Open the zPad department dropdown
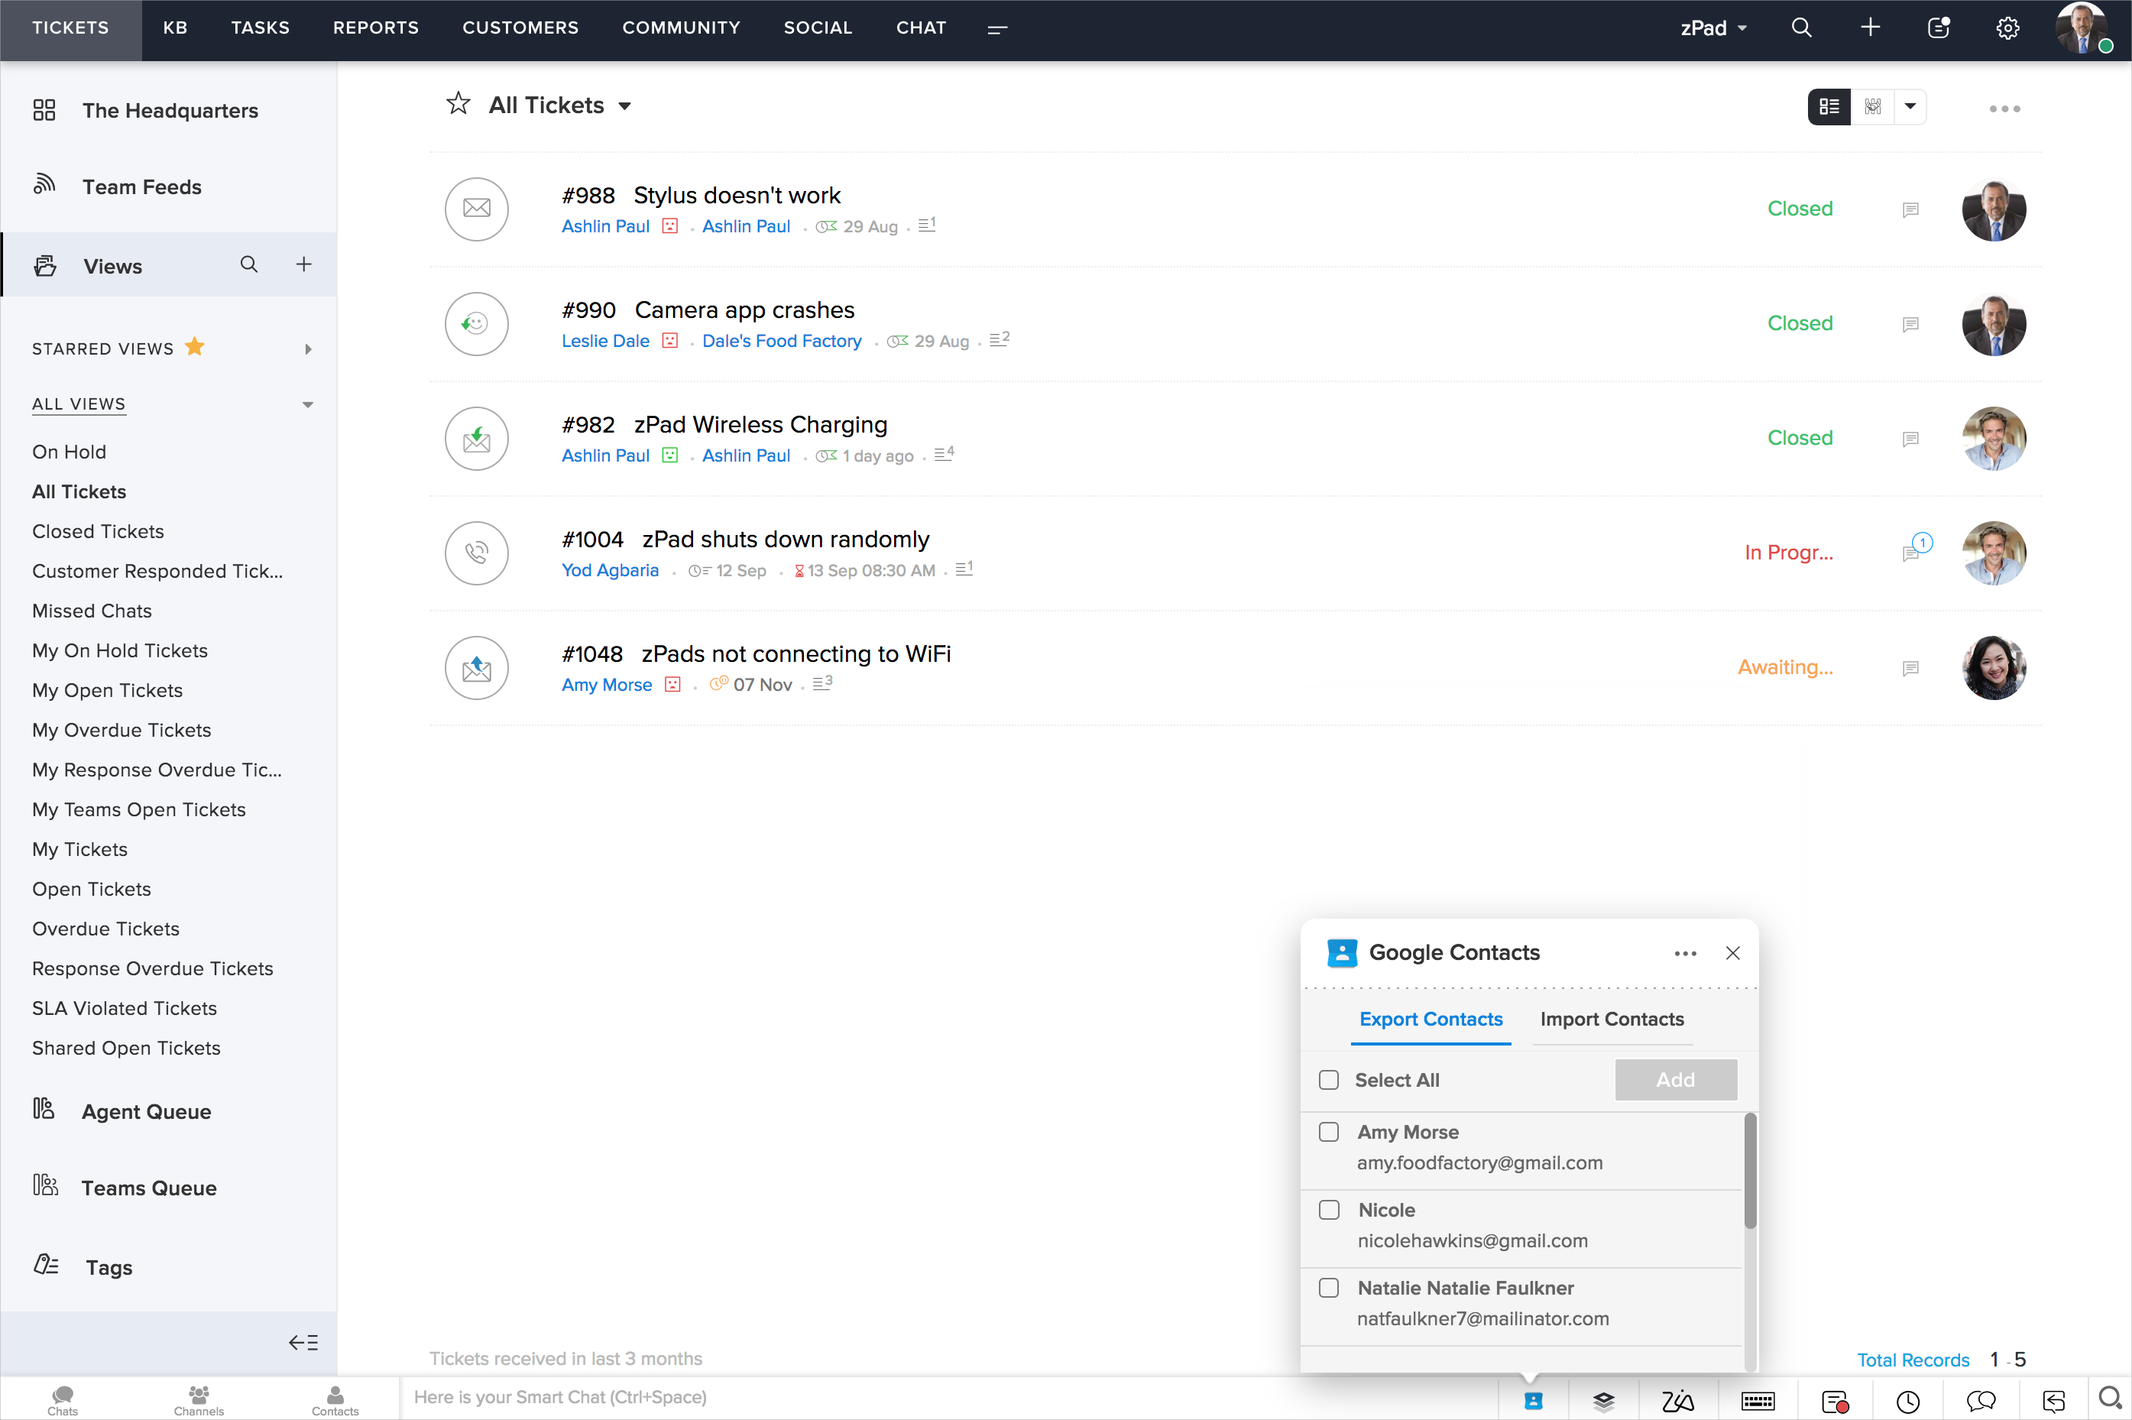This screenshot has height=1420, width=2132. [1712, 28]
